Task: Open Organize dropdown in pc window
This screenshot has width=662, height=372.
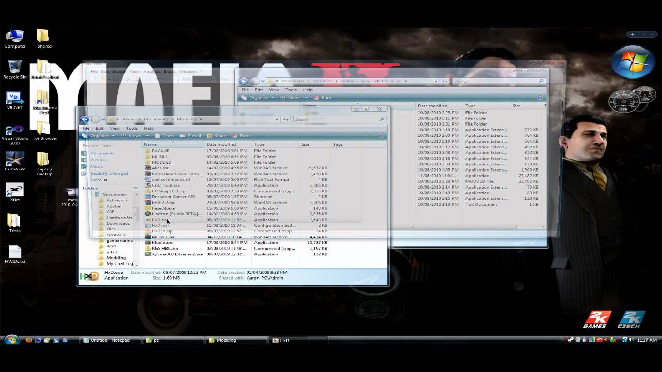Action: (x=259, y=98)
